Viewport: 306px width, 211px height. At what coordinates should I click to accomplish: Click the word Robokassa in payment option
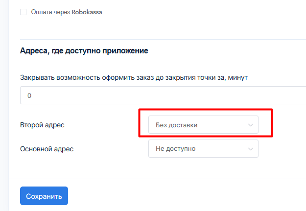[x=87, y=12]
